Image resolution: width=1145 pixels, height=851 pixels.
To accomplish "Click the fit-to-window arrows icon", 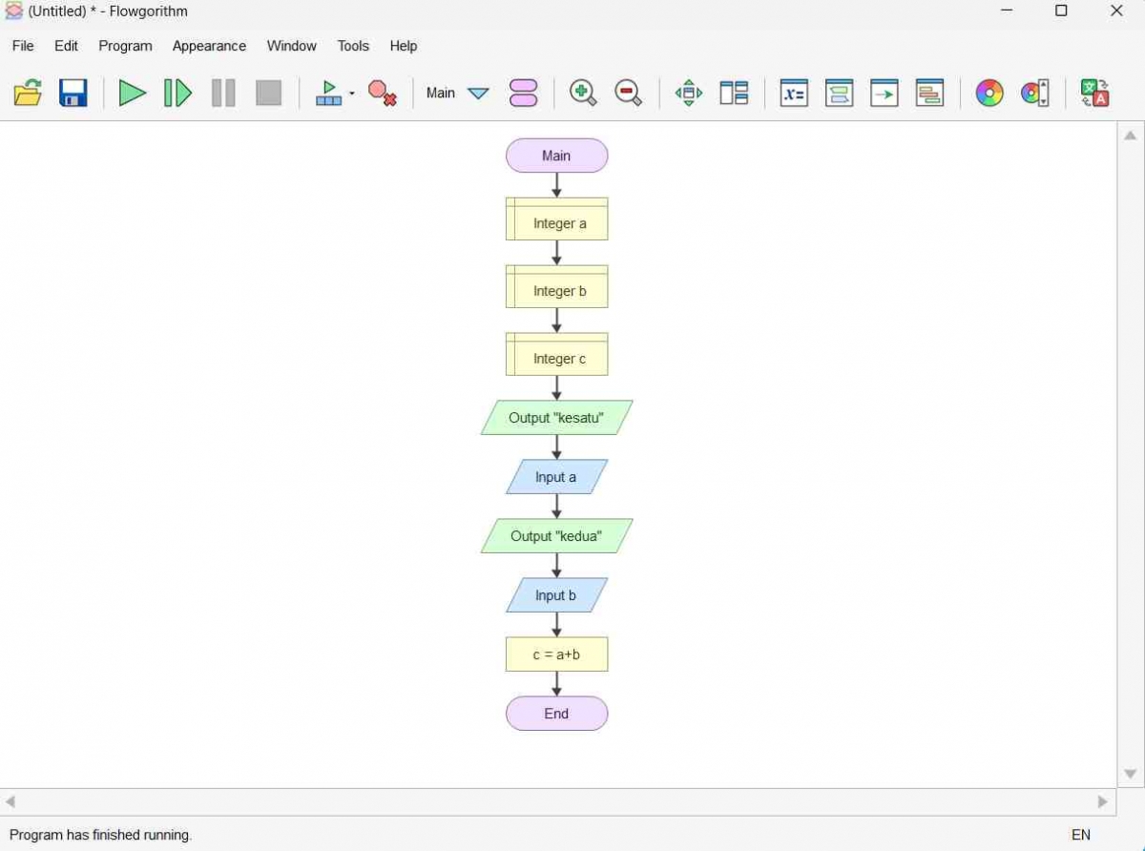I will [x=688, y=93].
